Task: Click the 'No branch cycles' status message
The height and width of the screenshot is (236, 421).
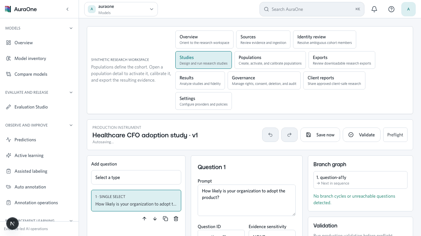Action: pyautogui.click(x=354, y=199)
